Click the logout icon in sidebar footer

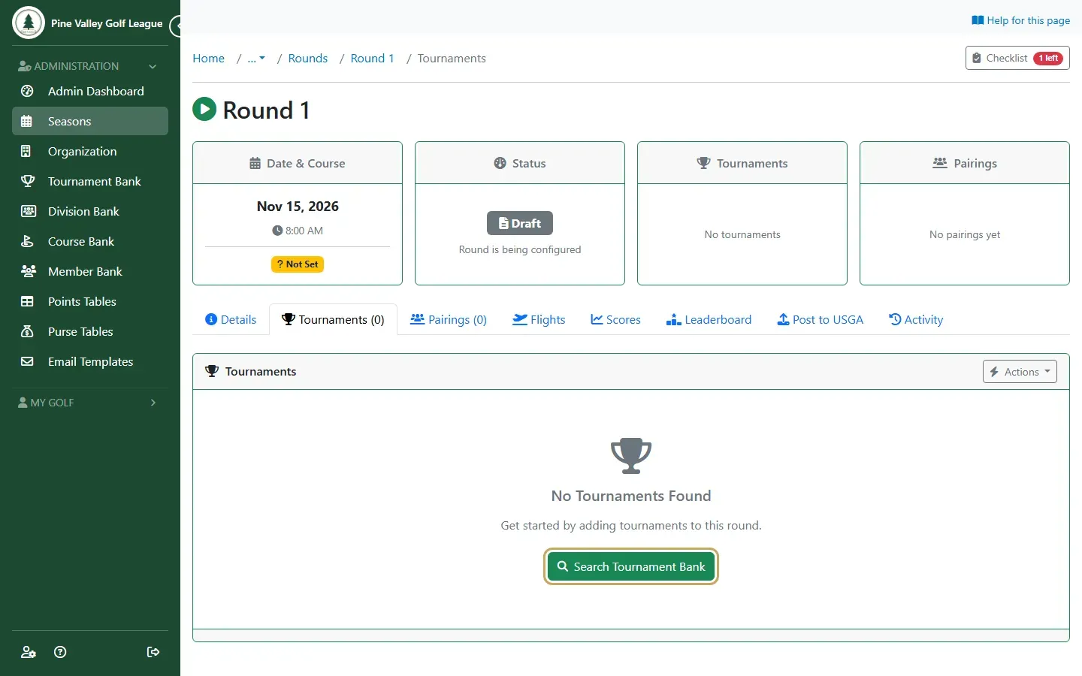tap(153, 652)
